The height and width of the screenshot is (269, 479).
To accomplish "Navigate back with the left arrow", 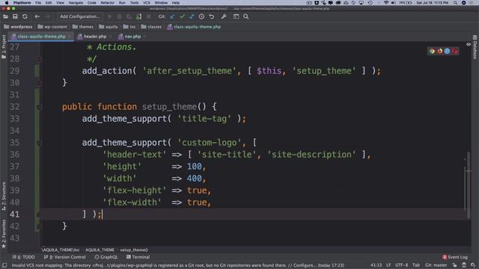I will click(x=37, y=16).
